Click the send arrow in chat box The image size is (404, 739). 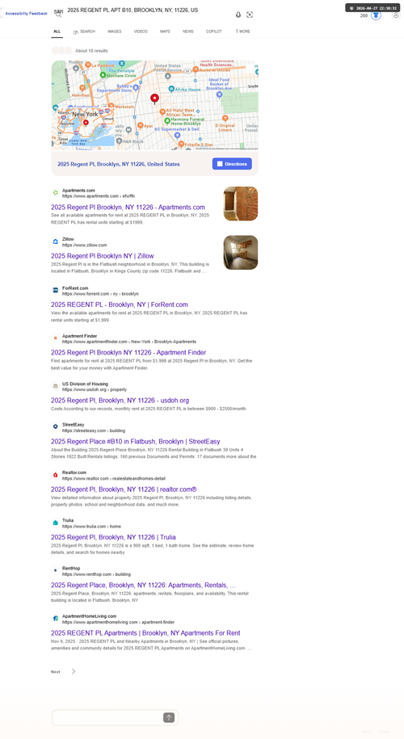click(169, 717)
